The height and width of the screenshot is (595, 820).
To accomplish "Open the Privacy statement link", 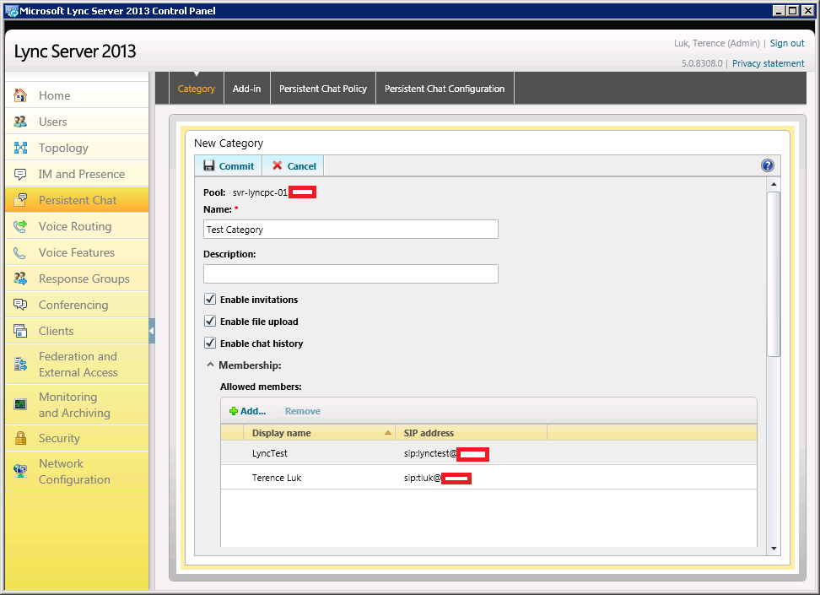I will (x=769, y=63).
